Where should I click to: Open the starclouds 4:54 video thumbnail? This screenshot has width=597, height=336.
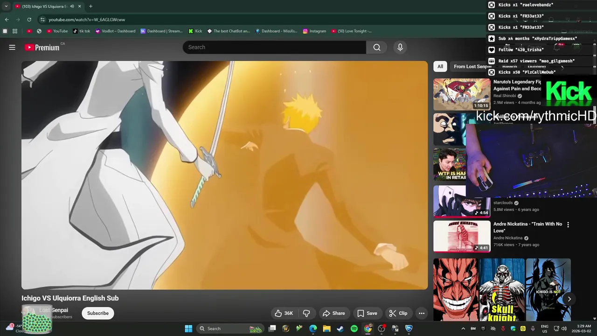pos(462,201)
